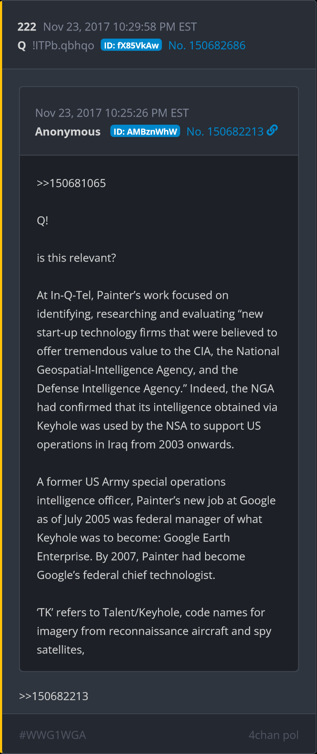Click the paragraph starting "A former US Army"
The width and height of the screenshot is (317, 754).
click(156, 528)
